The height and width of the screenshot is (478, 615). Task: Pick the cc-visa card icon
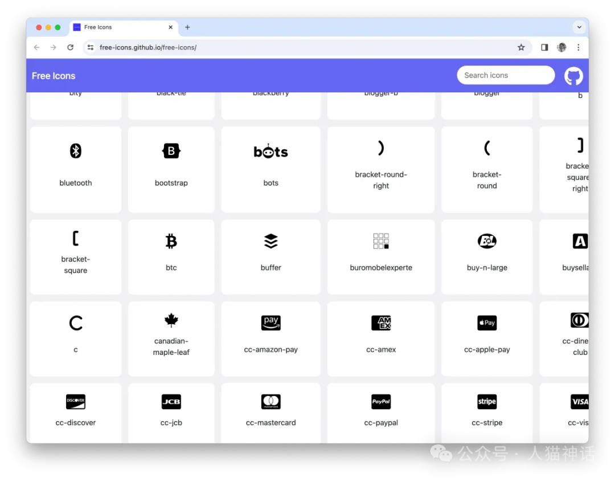(579, 402)
